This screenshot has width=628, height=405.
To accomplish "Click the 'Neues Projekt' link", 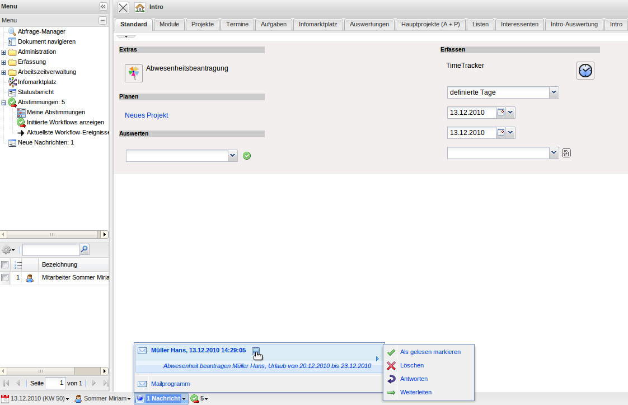I will coord(147,115).
